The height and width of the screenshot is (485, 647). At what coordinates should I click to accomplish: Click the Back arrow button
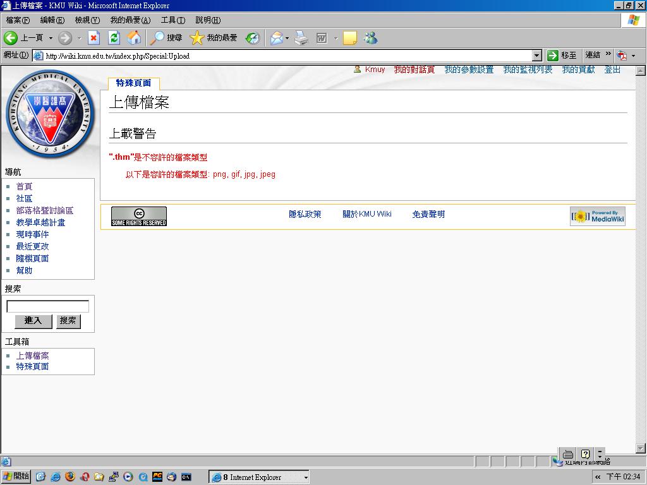(11, 38)
